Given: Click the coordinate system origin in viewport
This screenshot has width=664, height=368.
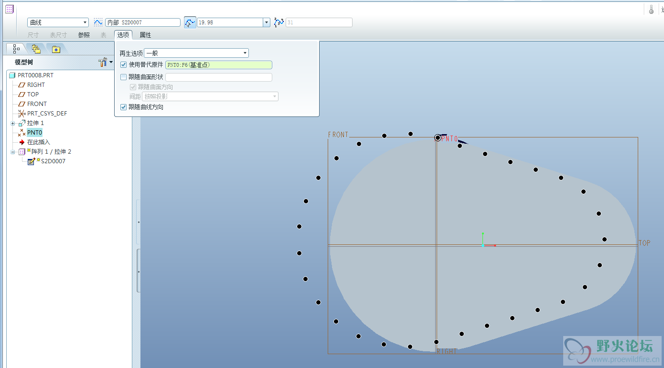Looking at the screenshot, I should 483,245.
